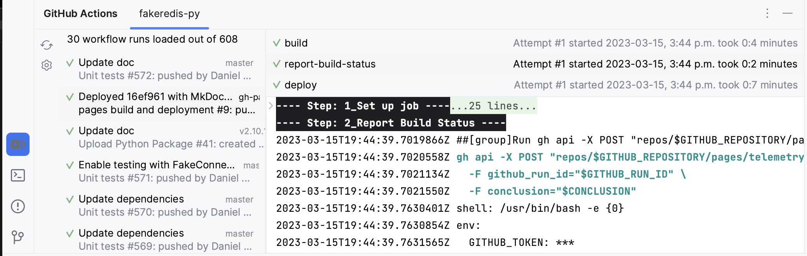Select the Update doc Unit tests #572 run
807x256 pixels.
tap(162, 69)
